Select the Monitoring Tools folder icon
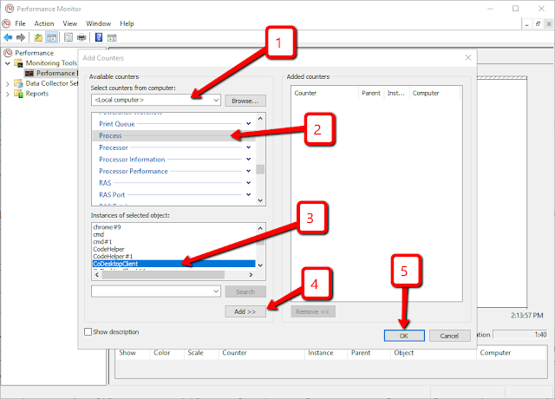 (x=19, y=63)
